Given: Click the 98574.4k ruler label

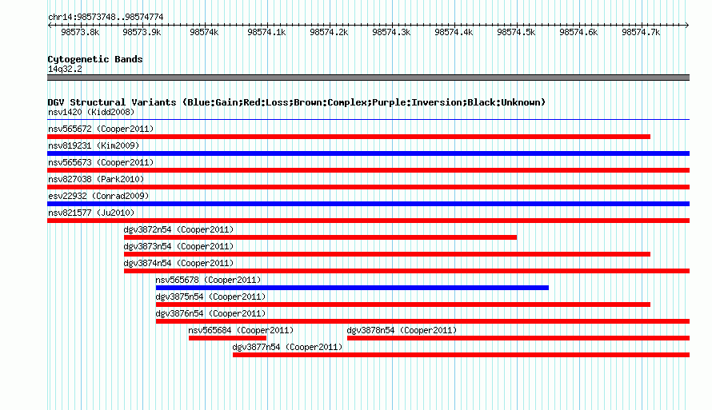Looking at the screenshot, I should point(454,32).
